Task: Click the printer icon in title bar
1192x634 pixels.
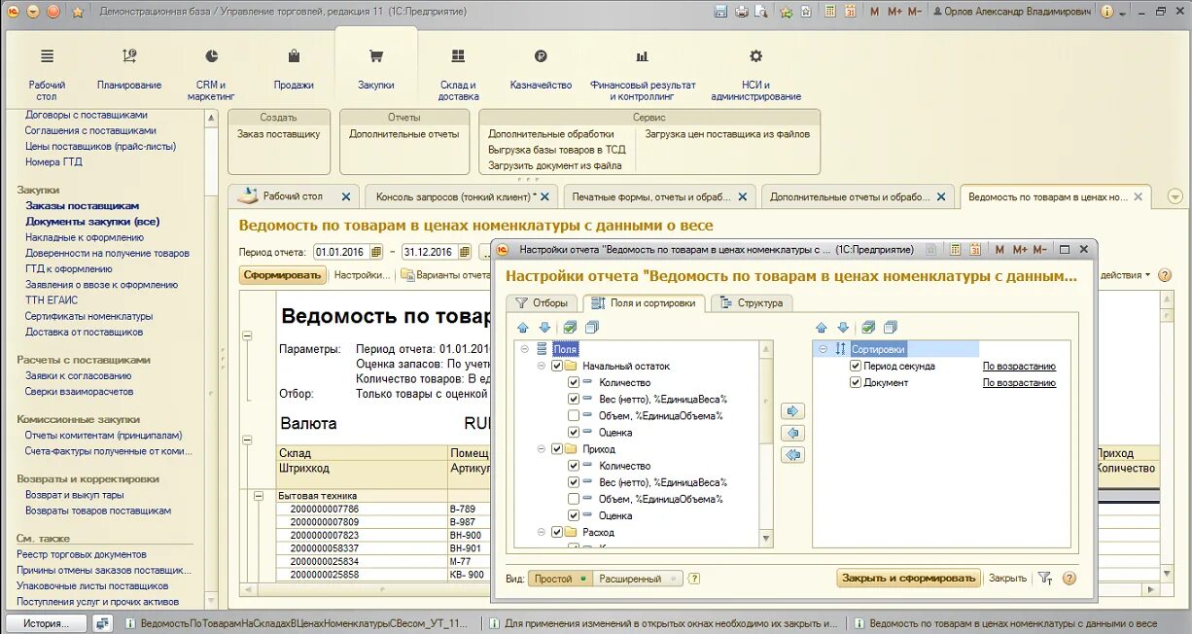Action: pos(742,12)
